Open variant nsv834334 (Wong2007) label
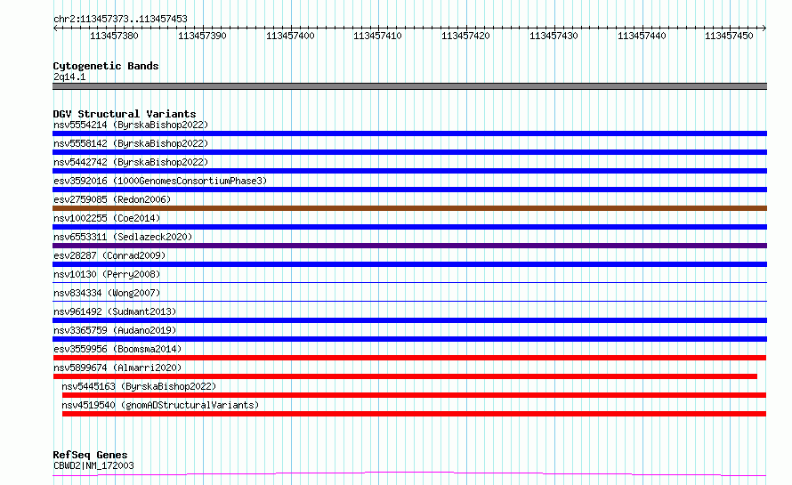This screenshot has height=485, width=792. (107, 293)
